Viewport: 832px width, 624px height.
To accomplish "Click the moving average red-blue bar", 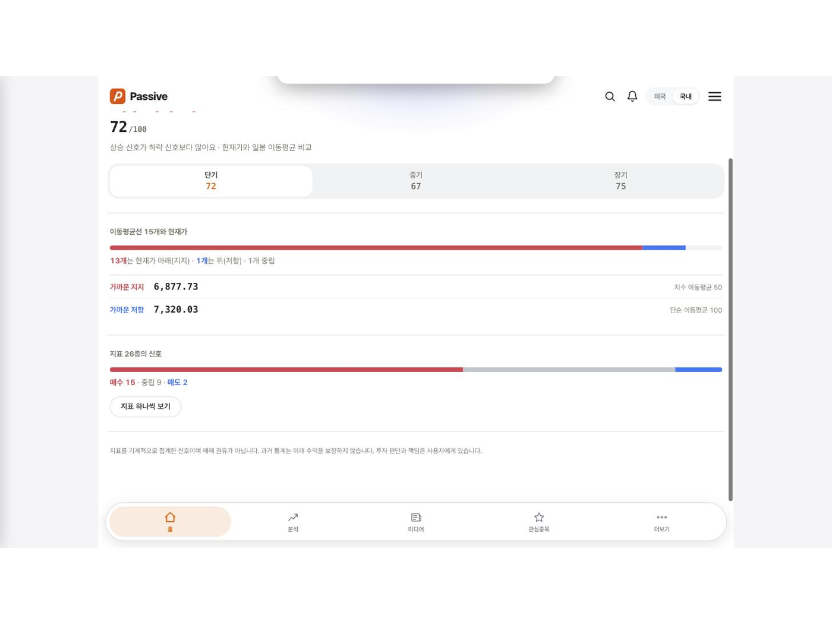I will [416, 248].
